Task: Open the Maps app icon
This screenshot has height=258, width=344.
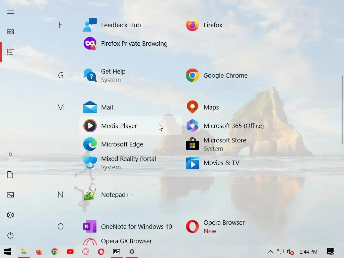Action: tap(192, 107)
